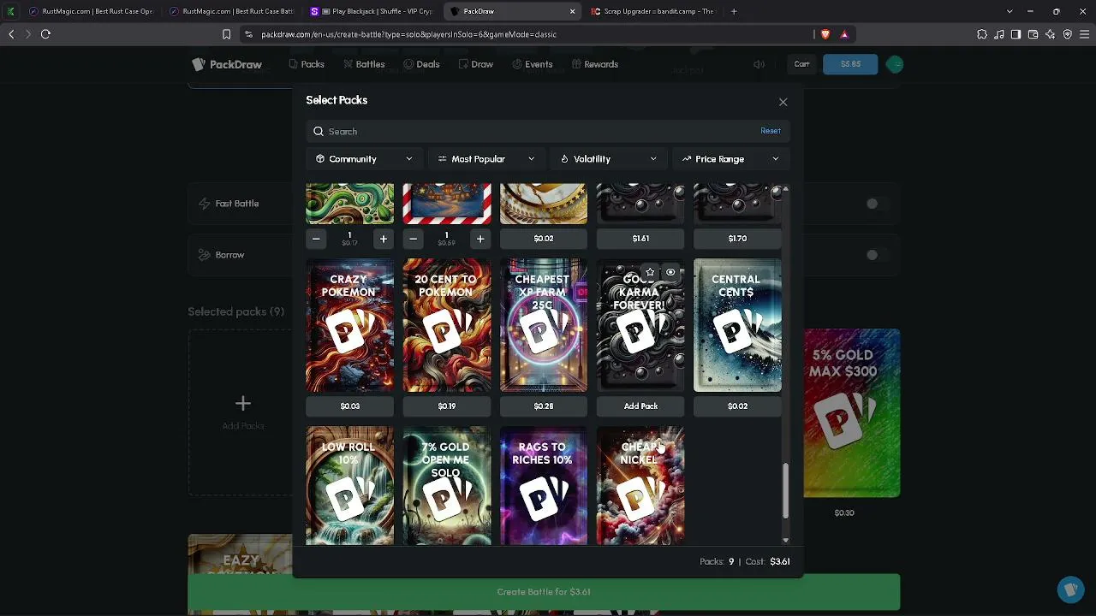Select the Crazy Pokemon pack thumbnail
The height and width of the screenshot is (616, 1096).
[349, 325]
